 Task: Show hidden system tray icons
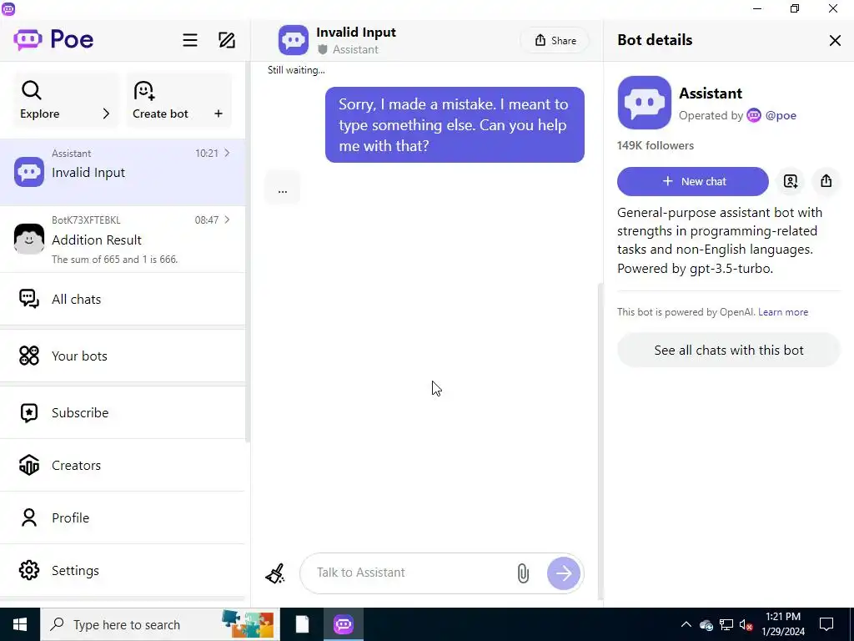pos(686,624)
